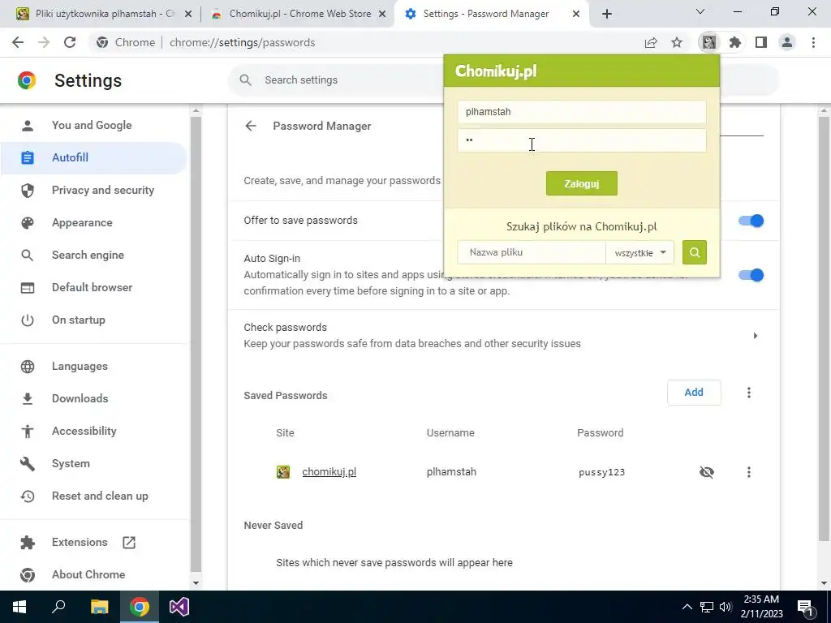Hide the chomikuj.pl password with eye icon
Image resolution: width=831 pixels, height=623 pixels.
(x=707, y=472)
